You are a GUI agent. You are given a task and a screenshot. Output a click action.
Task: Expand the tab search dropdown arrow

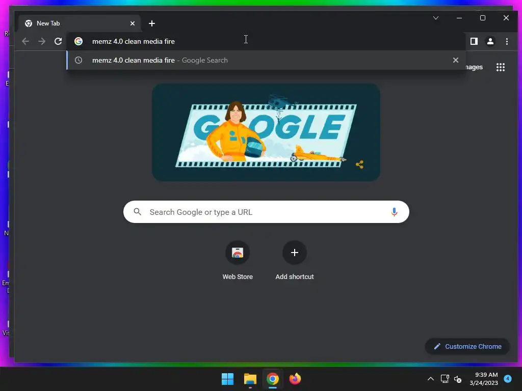[x=436, y=18]
